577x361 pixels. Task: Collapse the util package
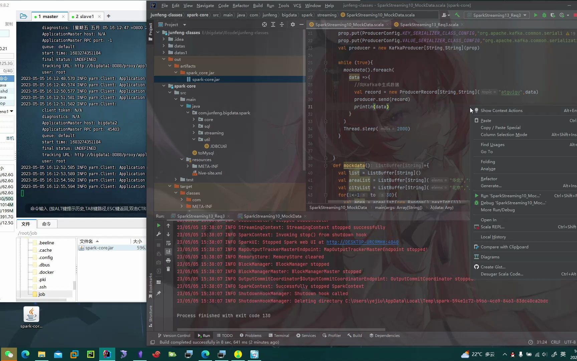[x=194, y=139]
